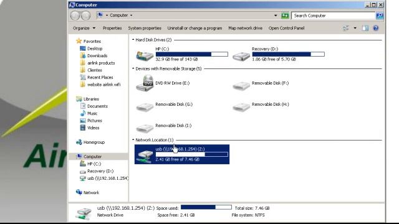This screenshot has width=399, height=224.
Task: Collapse Devices with Removable Storage group
Action: 133,68
